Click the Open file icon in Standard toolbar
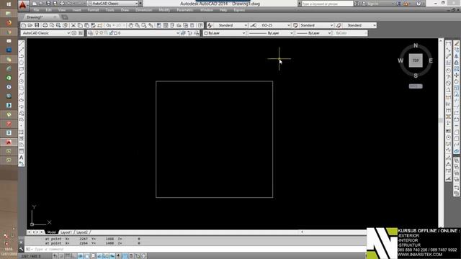The image size is (461, 259). (30, 26)
